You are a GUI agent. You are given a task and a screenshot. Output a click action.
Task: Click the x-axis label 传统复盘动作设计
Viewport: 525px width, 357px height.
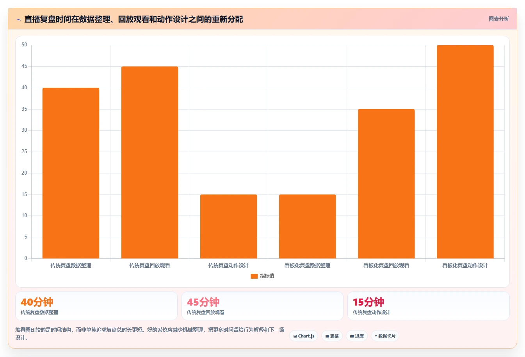point(228,265)
